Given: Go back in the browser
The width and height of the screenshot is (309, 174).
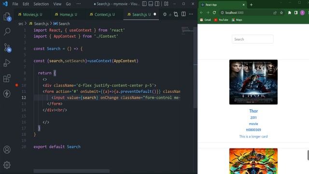Looking at the screenshot, I should 201,13.
